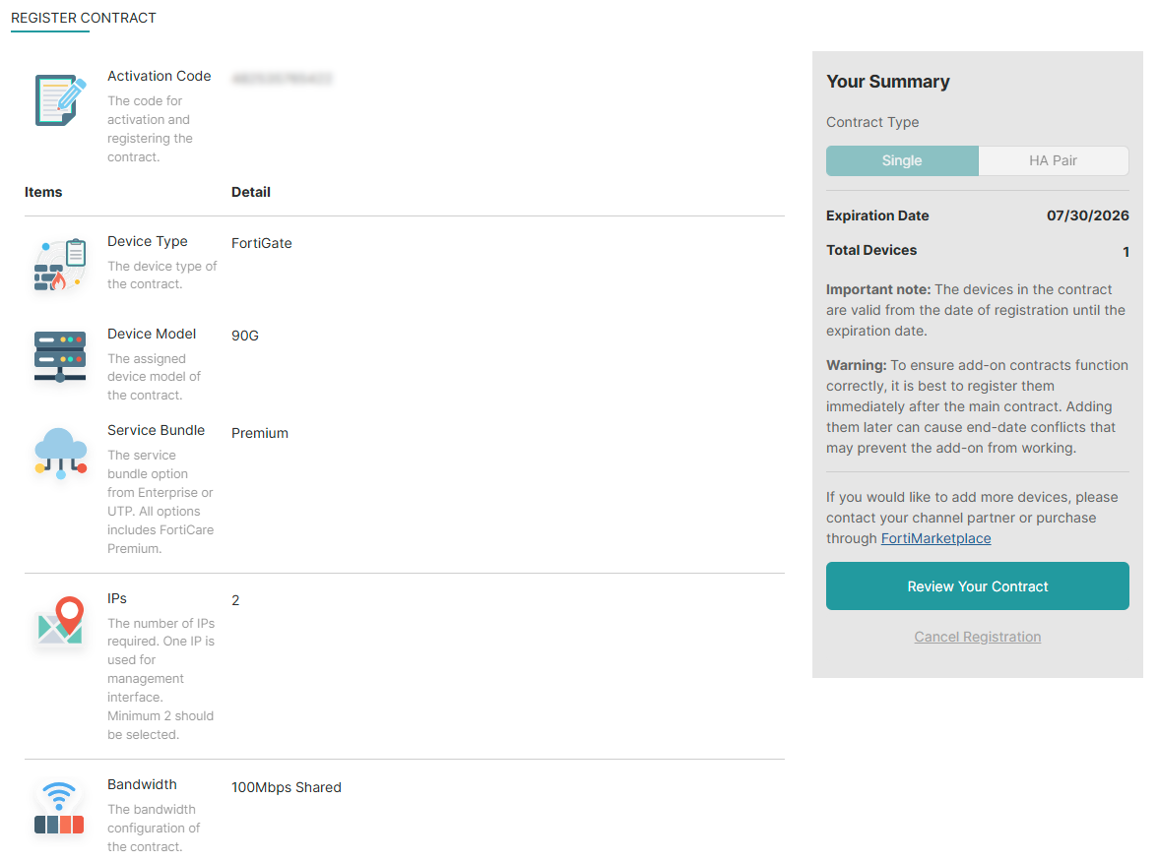Open the FortiMarketplace link
Image resolution: width=1158 pixels, height=861 pixels.
(x=935, y=538)
